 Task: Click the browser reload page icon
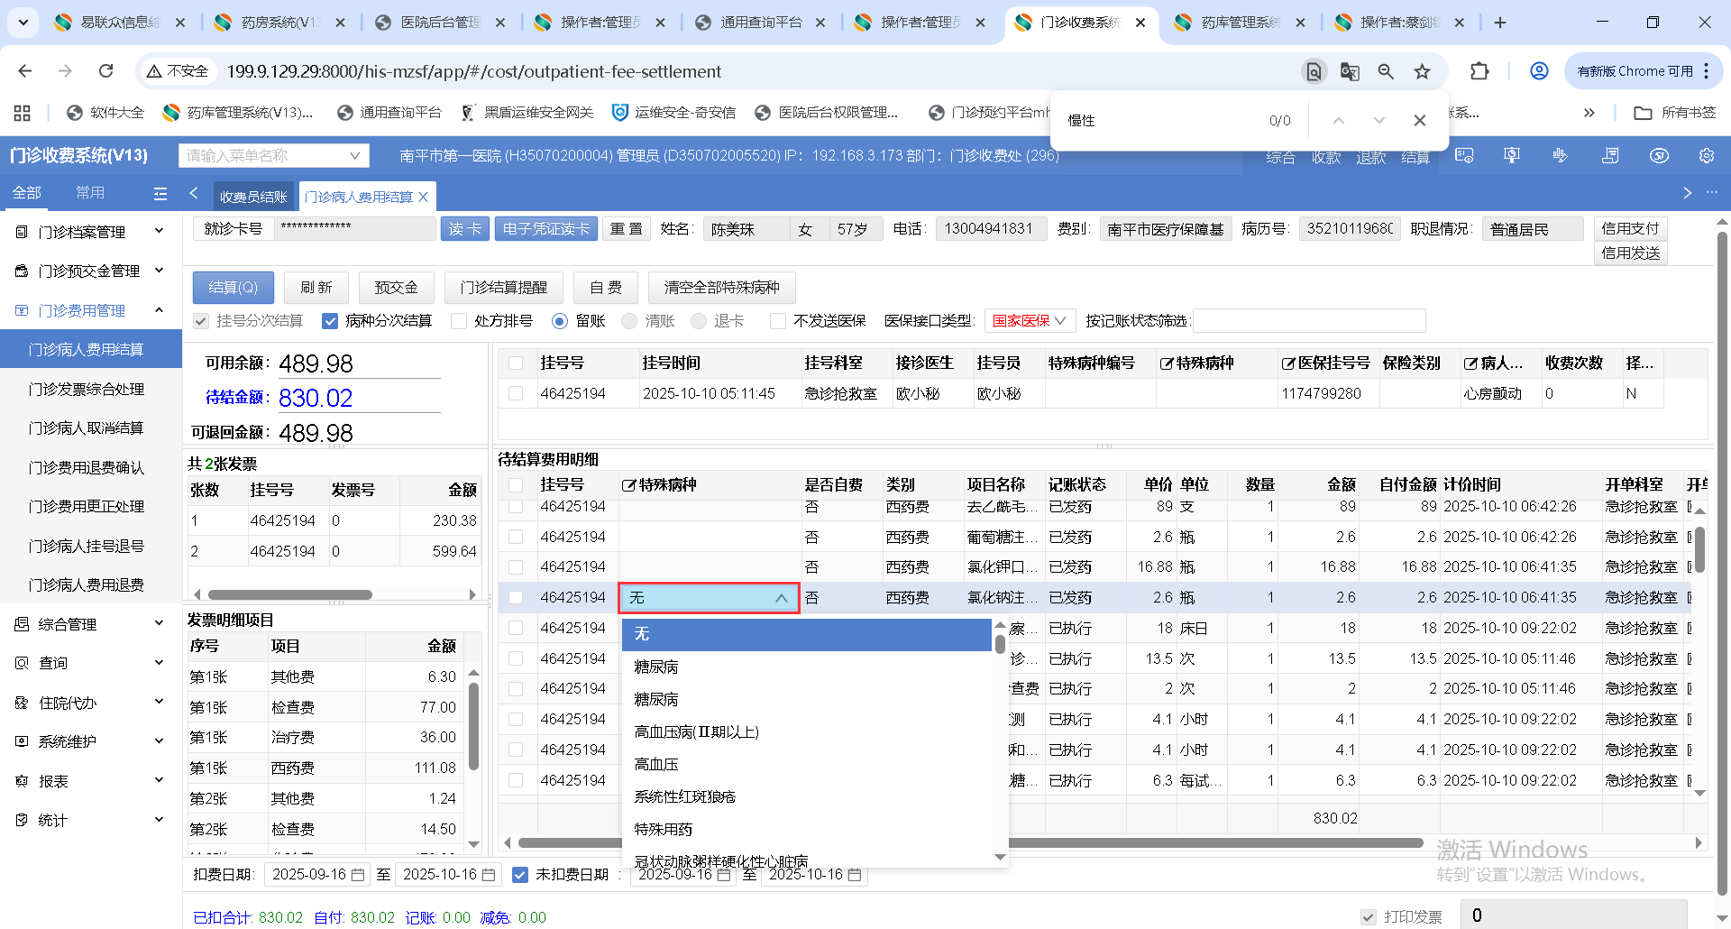pyautogui.click(x=106, y=71)
